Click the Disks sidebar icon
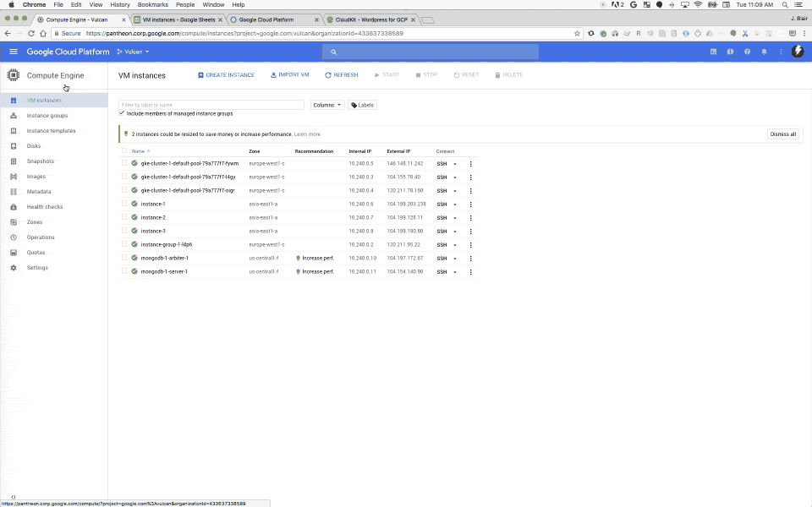This screenshot has height=507, width=812. (14, 146)
